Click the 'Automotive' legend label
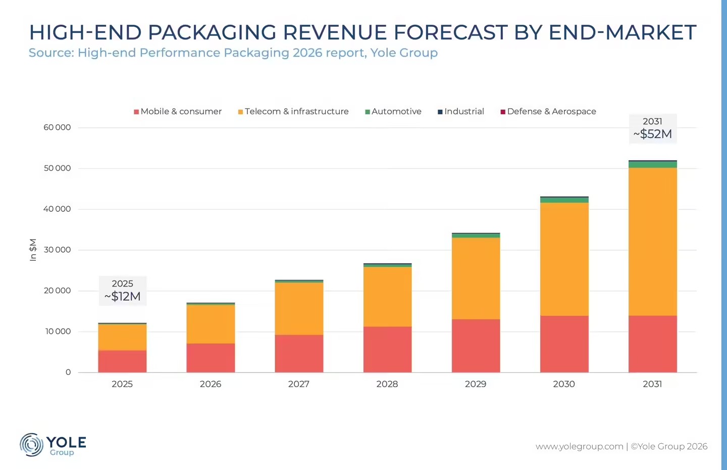 click(x=396, y=111)
